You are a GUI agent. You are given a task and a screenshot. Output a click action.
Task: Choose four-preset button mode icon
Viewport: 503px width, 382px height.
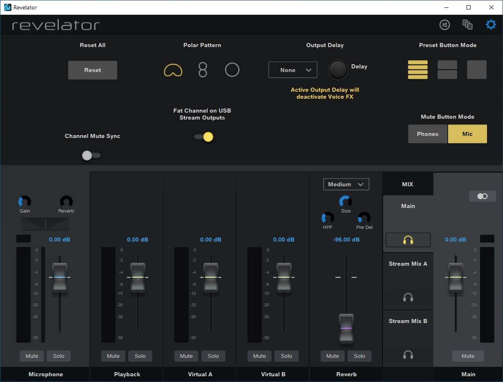pyautogui.click(x=418, y=70)
